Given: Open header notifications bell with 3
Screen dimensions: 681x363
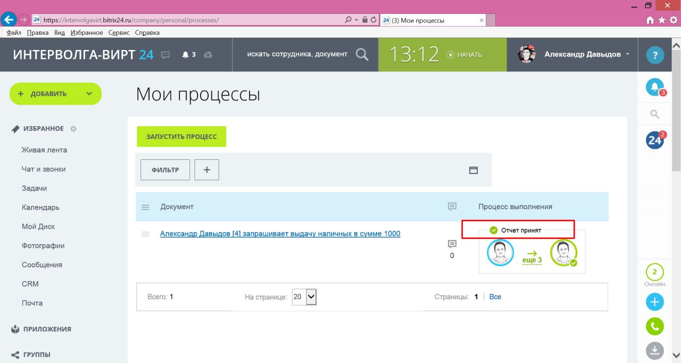Looking at the screenshot, I should pyautogui.click(x=189, y=54).
